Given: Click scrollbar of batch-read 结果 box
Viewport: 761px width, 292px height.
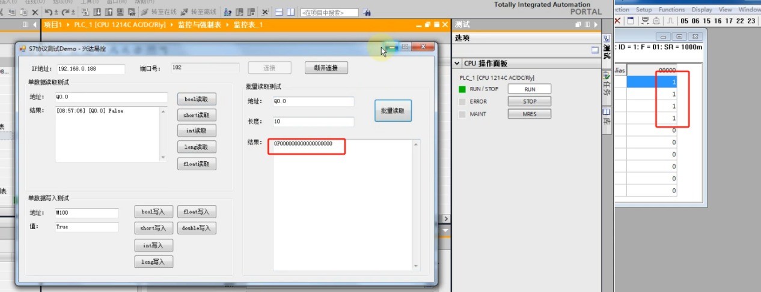Looking at the screenshot, I should coord(416,205).
